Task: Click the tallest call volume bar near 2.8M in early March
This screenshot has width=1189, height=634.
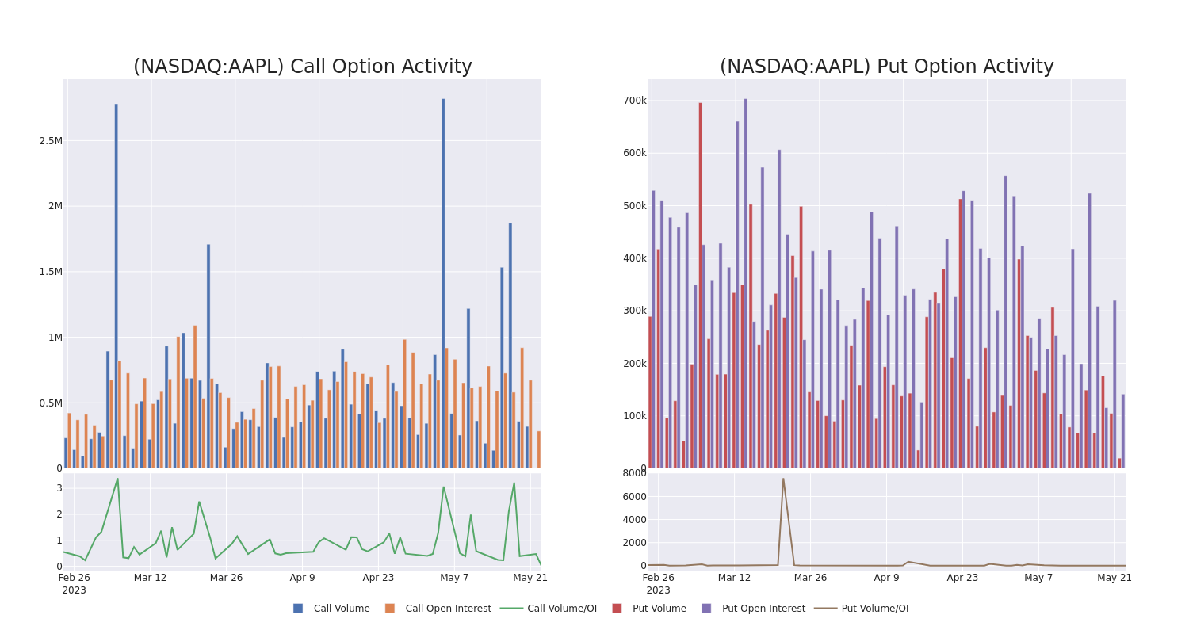Action: 116,286
